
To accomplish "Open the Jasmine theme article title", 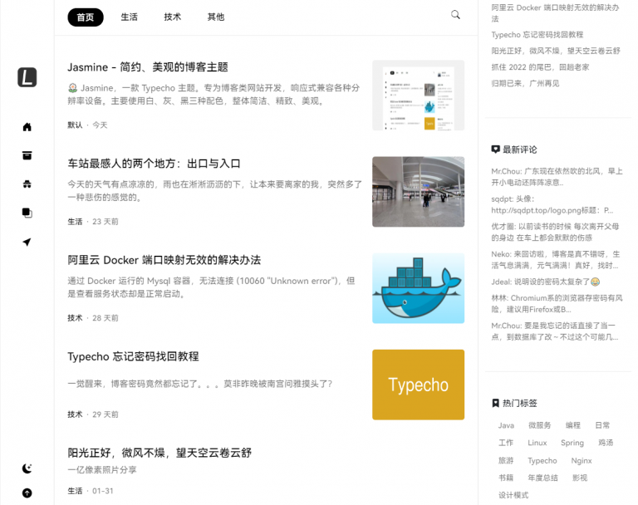I will click(x=148, y=67).
